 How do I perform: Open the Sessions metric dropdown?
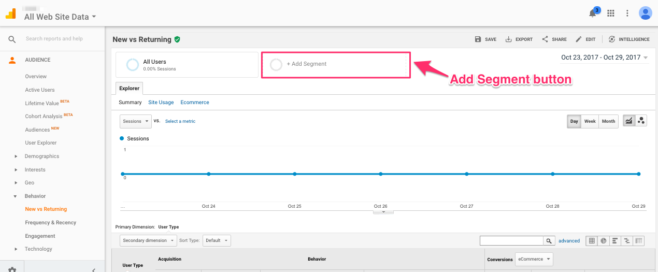coord(135,121)
